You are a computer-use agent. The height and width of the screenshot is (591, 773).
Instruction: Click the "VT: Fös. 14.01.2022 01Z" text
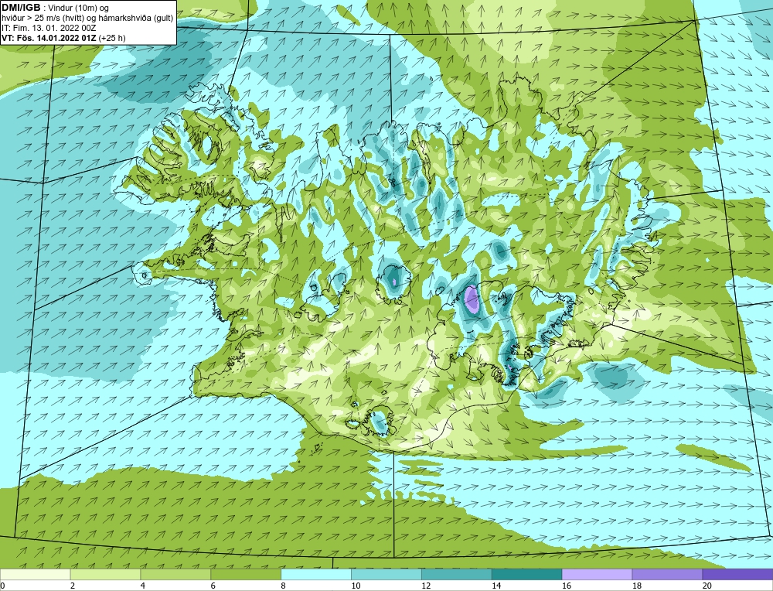tap(49, 38)
